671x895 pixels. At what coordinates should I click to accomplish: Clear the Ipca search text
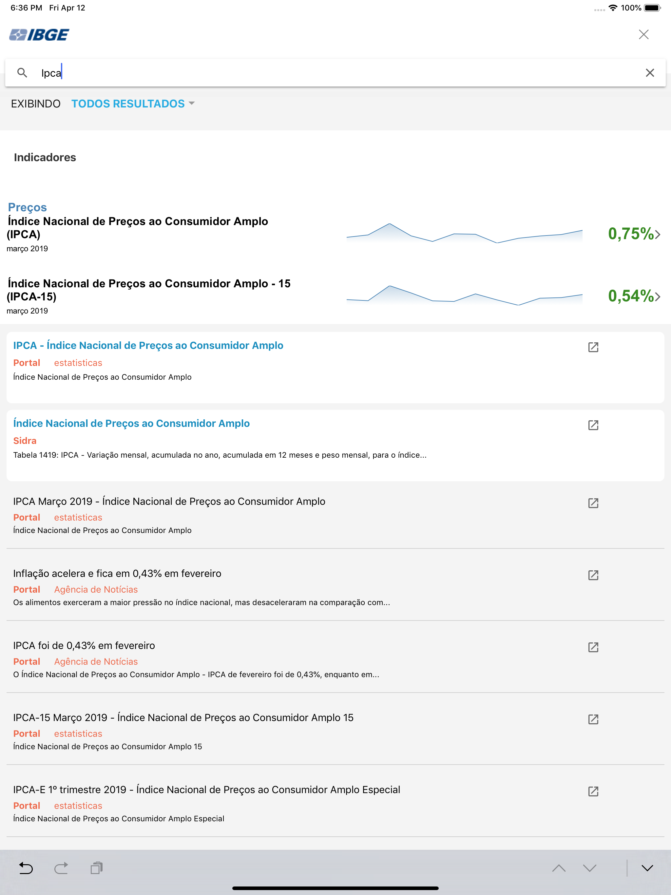(x=650, y=73)
